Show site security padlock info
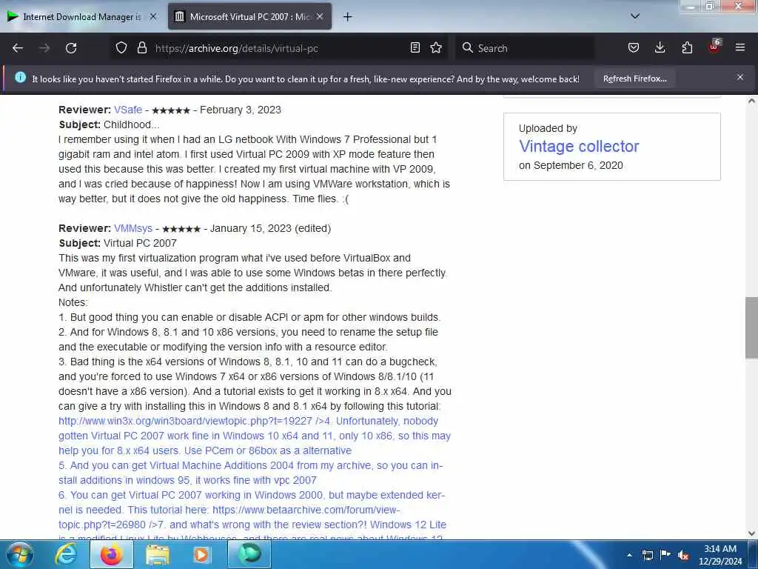 pyautogui.click(x=141, y=48)
